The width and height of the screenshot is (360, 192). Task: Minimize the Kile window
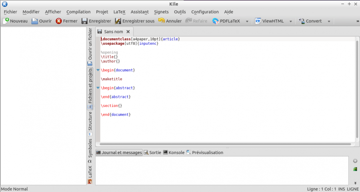pos(342,4)
